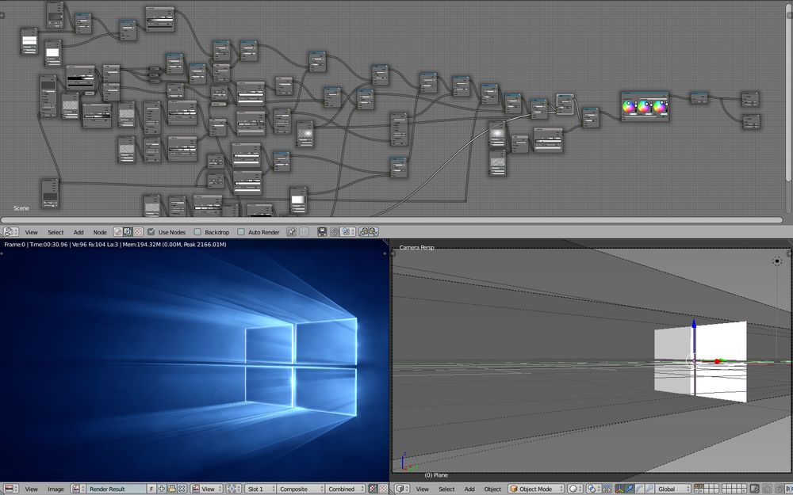The image size is (793, 495).
Task: Click copy nodes icon
Action: tap(364, 232)
